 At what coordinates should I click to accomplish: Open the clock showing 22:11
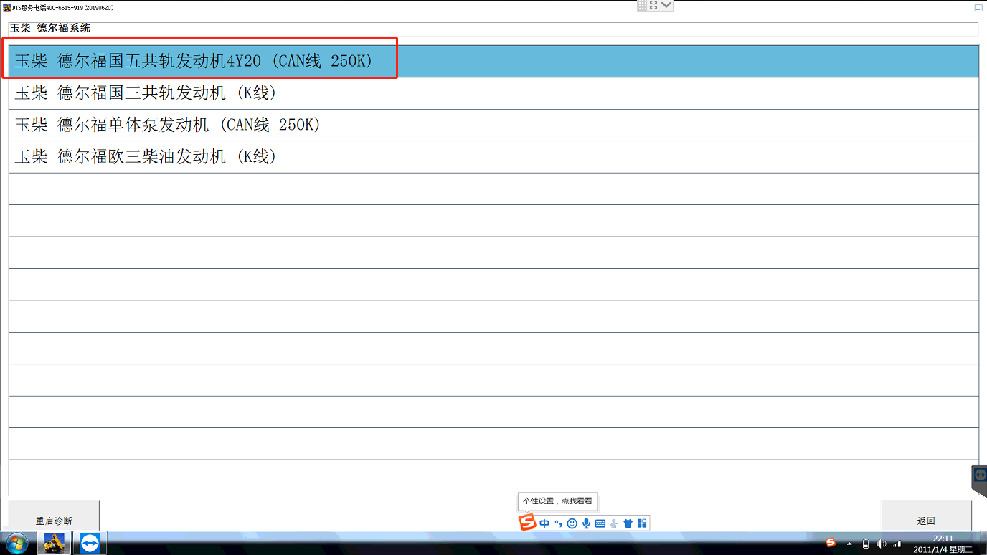tap(943, 544)
